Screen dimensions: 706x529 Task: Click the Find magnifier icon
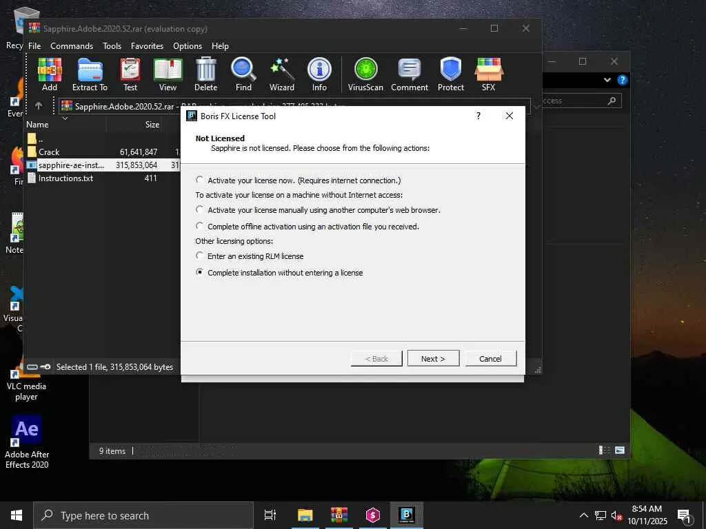(243, 74)
